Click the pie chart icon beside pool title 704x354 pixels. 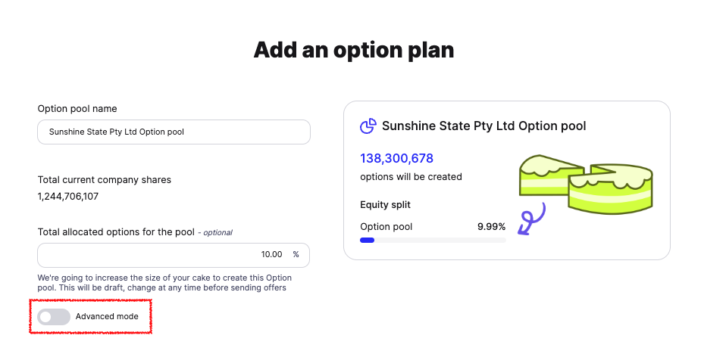[368, 126]
